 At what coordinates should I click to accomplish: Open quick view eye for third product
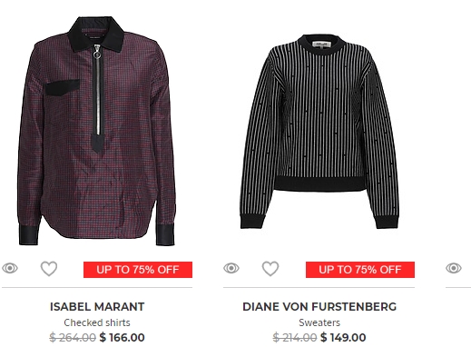tap(454, 268)
